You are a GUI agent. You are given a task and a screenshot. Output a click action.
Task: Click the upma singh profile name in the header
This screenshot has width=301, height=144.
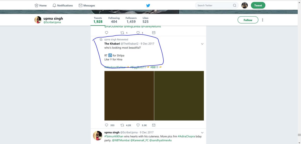click(53, 18)
